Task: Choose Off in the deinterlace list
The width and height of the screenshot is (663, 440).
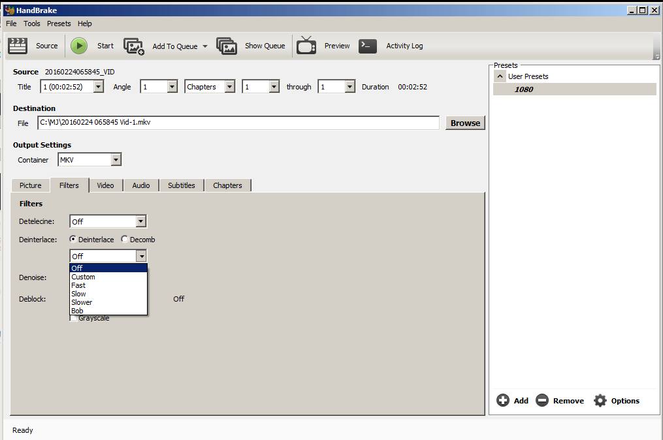Action: 108,268
